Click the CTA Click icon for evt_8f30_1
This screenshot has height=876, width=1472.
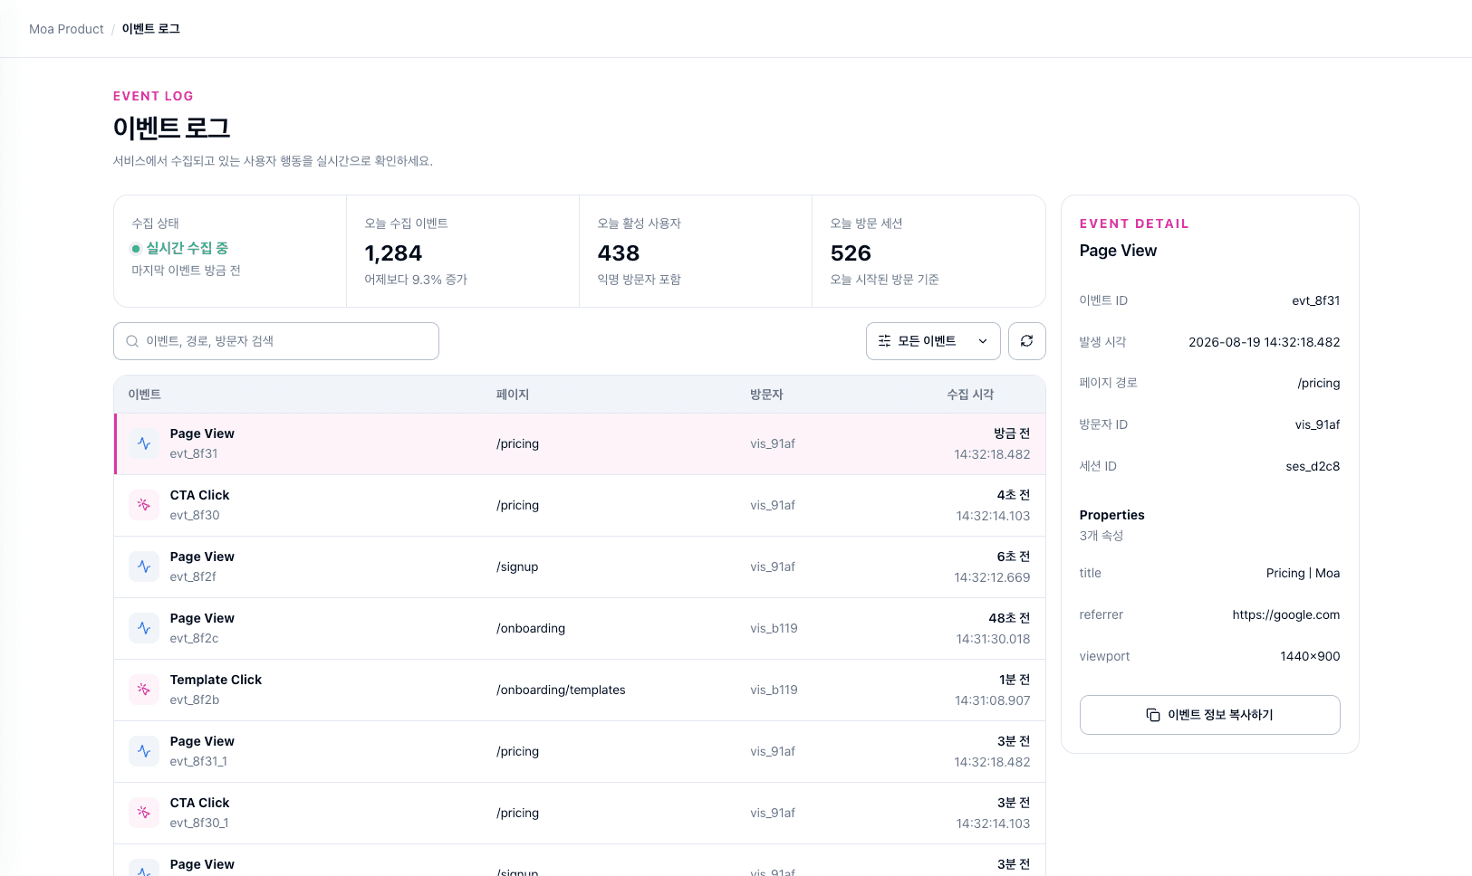pyautogui.click(x=144, y=813)
